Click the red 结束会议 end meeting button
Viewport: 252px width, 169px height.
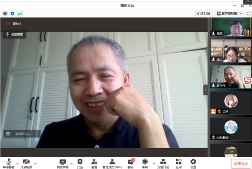241,164
